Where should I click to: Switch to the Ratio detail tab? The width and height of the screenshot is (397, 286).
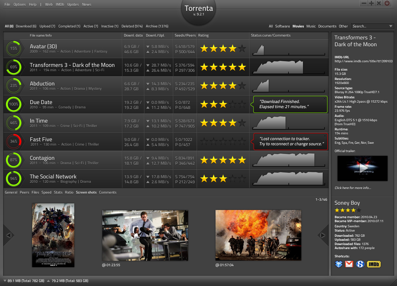pyautogui.click(x=69, y=192)
